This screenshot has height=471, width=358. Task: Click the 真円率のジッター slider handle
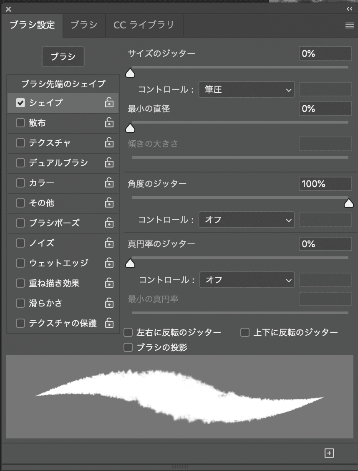pos(130,263)
